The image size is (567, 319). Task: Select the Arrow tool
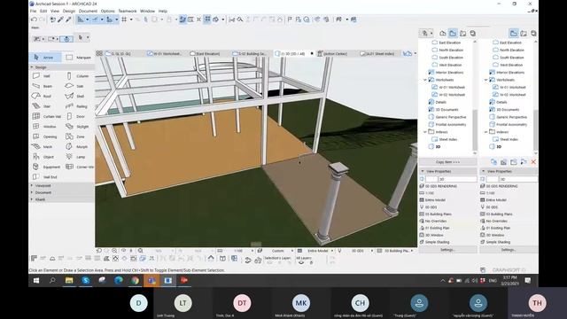pos(44,57)
